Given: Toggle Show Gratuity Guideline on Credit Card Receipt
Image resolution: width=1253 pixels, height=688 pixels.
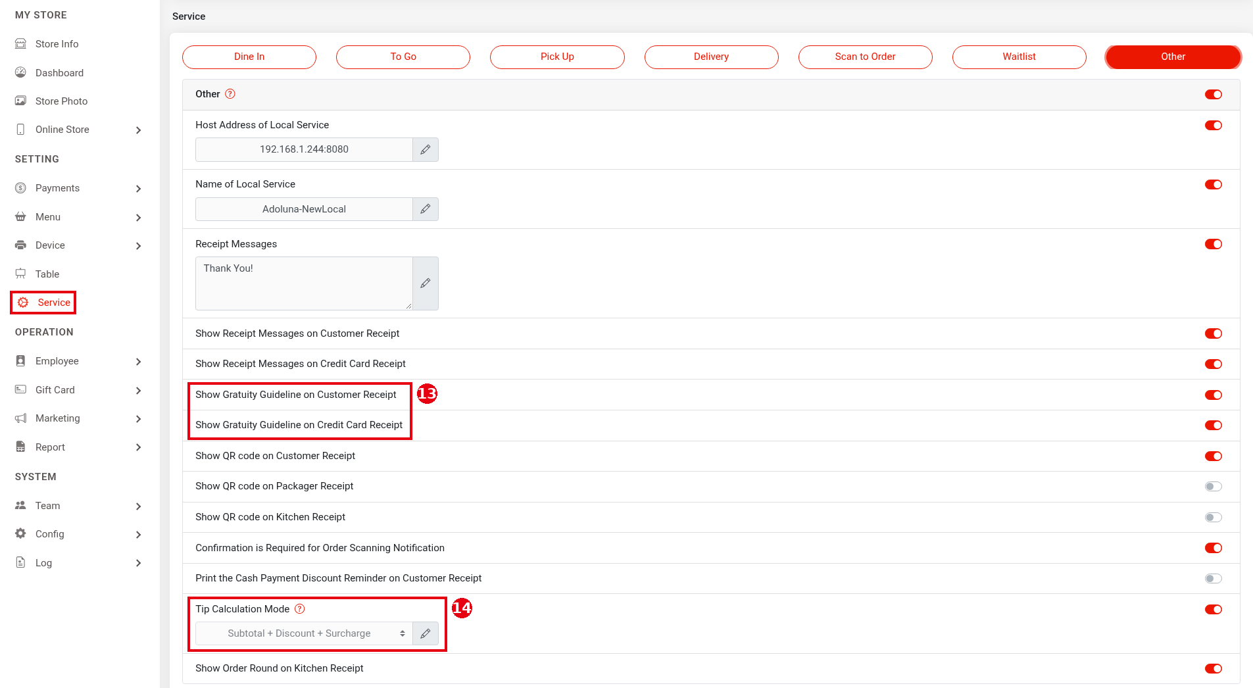Looking at the screenshot, I should click(1214, 426).
